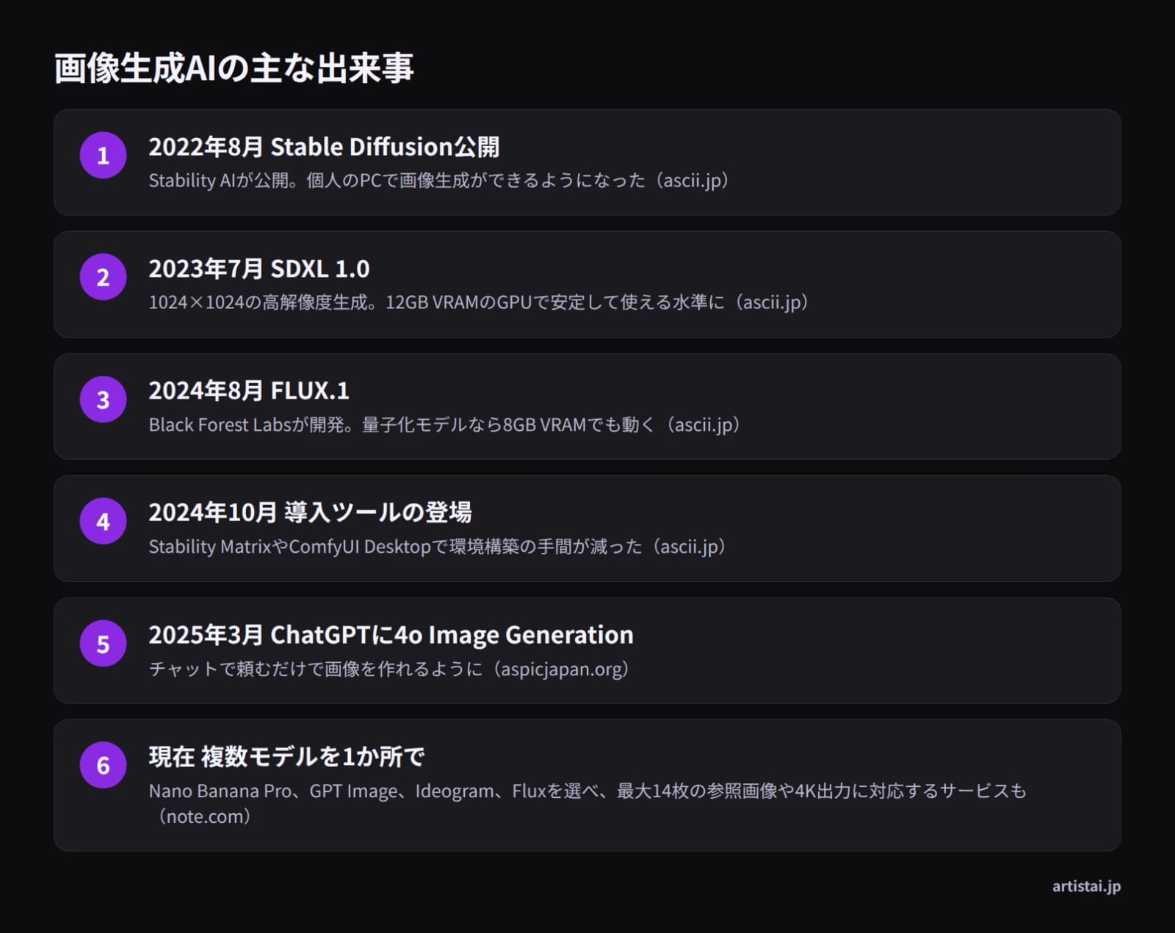Click the purple number 5 badge
Screen dimensions: 1175x933
click(x=103, y=643)
